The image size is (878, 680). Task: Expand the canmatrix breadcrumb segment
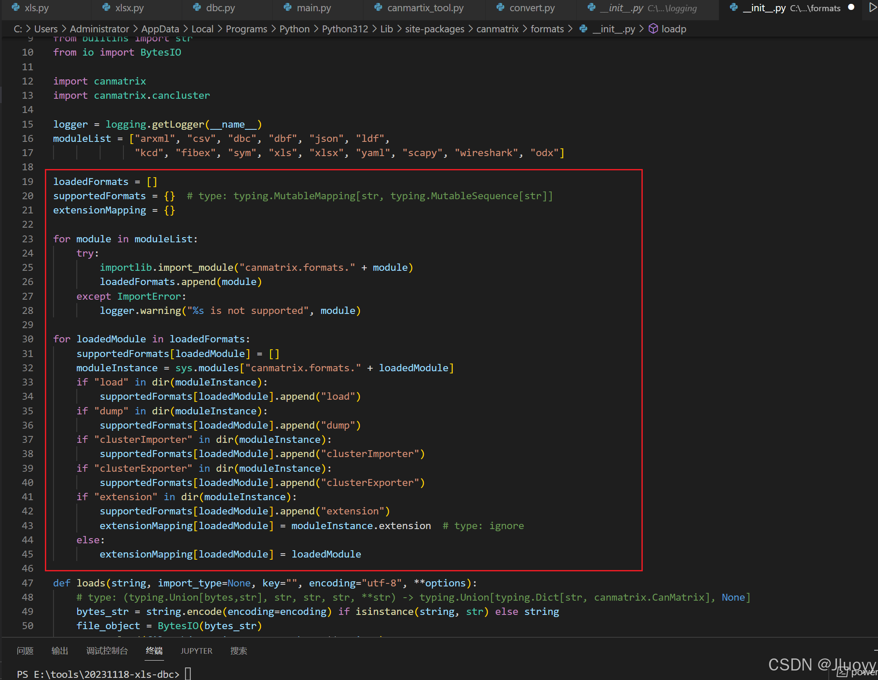click(x=497, y=29)
